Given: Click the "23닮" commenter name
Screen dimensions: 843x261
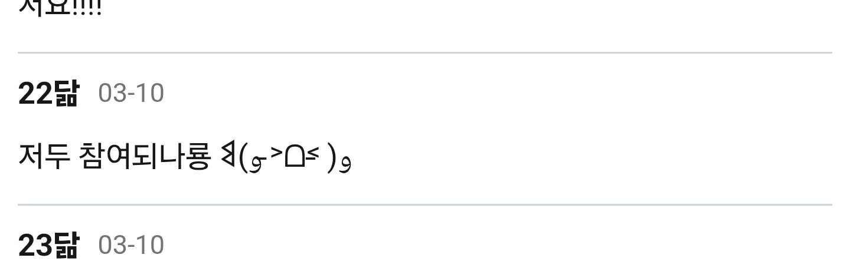Looking at the screenshot, I should tap(48, 245).
